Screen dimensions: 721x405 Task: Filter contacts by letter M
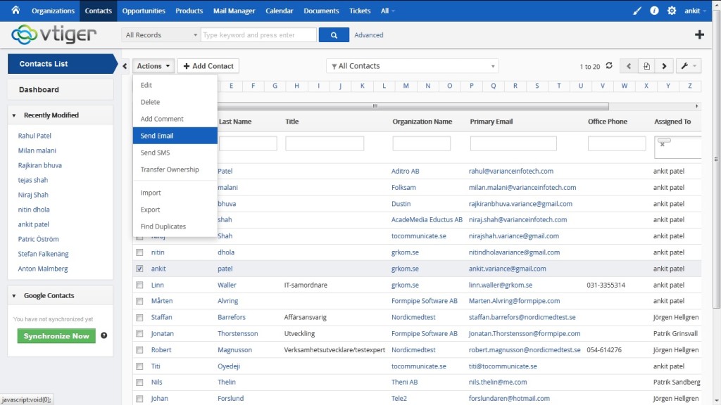tap(406, 86)
